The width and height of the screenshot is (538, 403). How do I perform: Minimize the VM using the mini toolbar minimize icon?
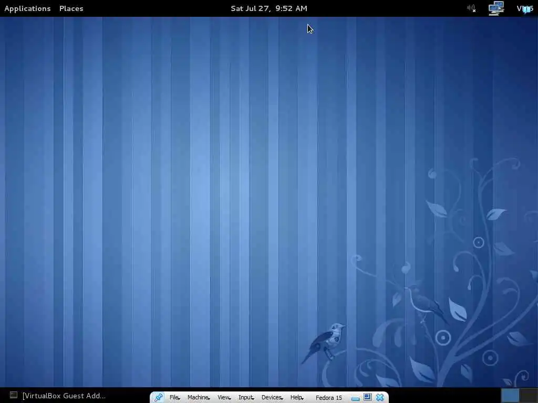point(356,399)
